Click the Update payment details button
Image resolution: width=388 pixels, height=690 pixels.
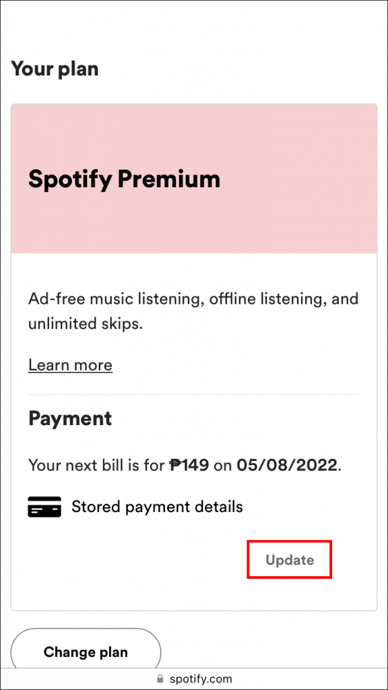tap(289, 559)
